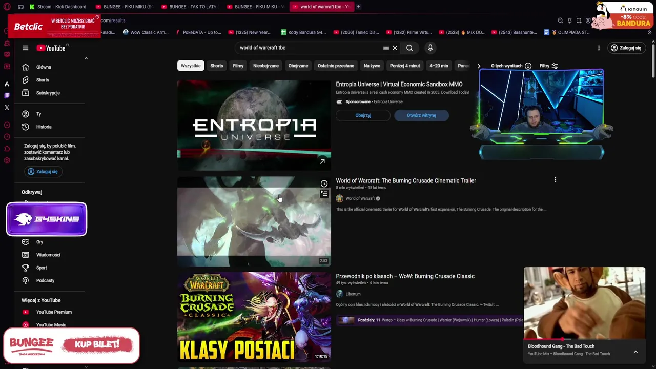The width and height of the screenshot is (656, 369).
Task: Open the Kody Bandura G4 bookmark
Action: point(303,32)
